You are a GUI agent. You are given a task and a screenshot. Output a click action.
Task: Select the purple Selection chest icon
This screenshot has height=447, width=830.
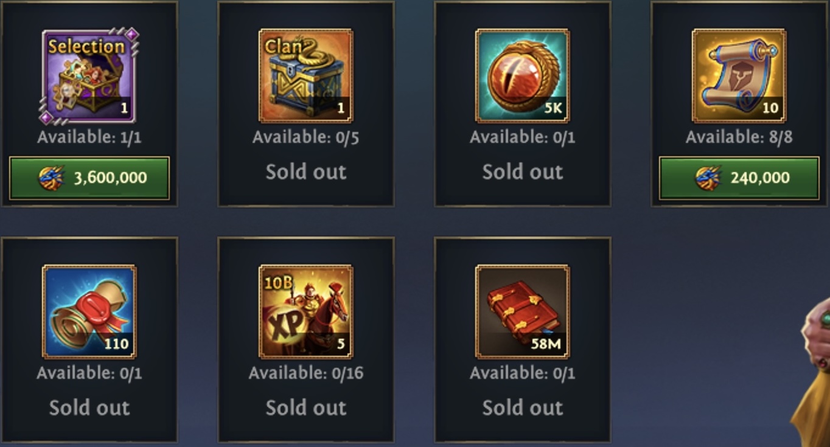89,76
